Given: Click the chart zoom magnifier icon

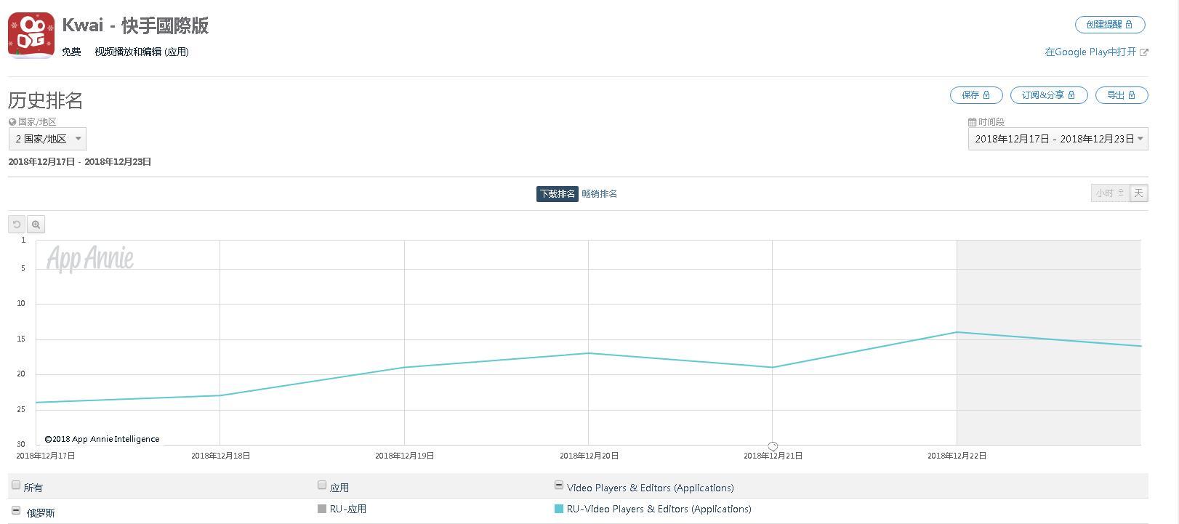Looking at the screenshot, I should click(36, 225).
